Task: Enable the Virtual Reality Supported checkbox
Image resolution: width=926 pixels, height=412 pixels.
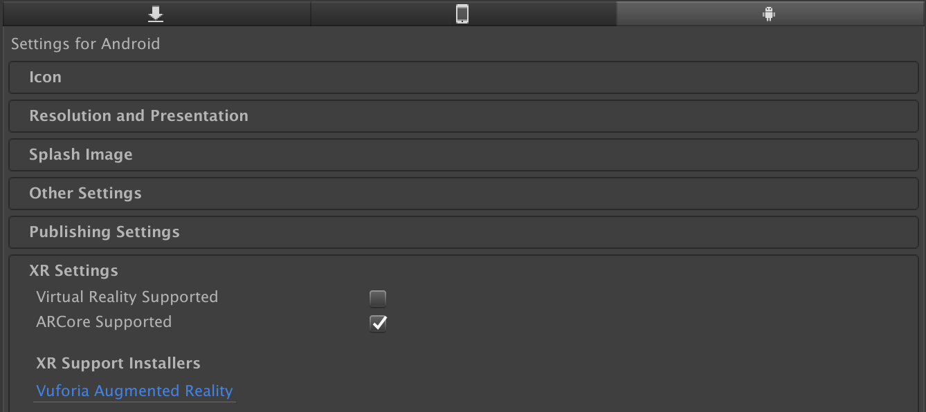Action: pyautogui.click(x=378, y=299)
